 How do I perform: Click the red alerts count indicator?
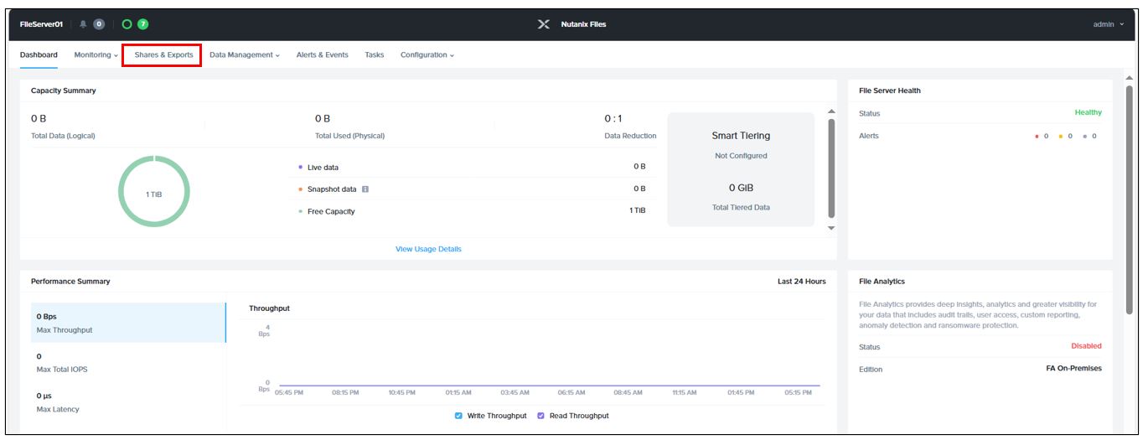1042,136
